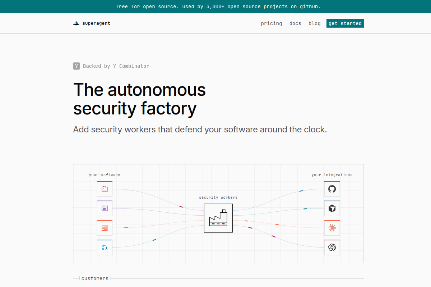
Task: Click the 'The autonomous security factory' heading
Action: pyautogui.click(x=139, y=99)
